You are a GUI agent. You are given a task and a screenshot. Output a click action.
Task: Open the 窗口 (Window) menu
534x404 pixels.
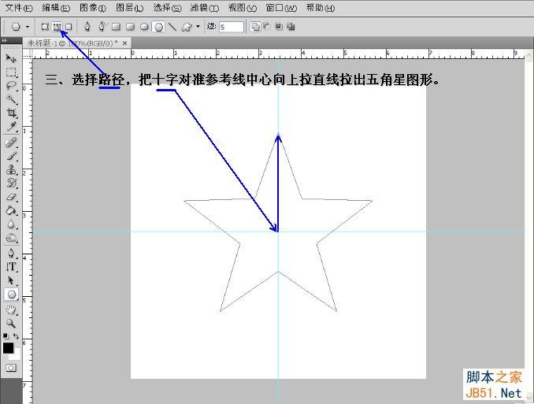pyautogui.click(x=281, y=8)
